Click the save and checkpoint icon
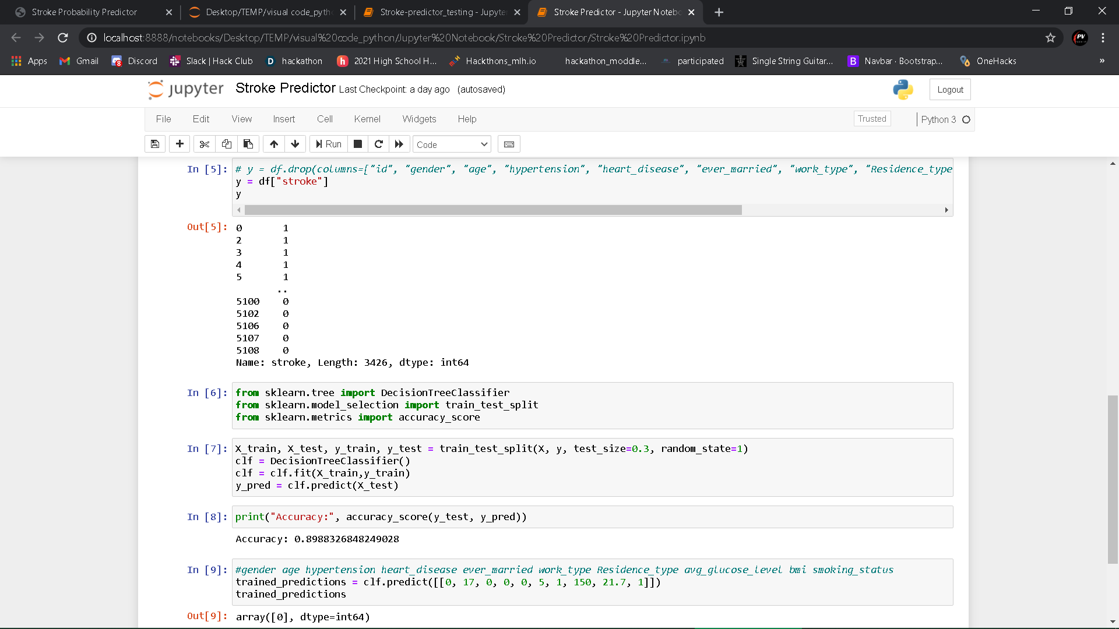 pyautogui.click(x=155, y=144)
